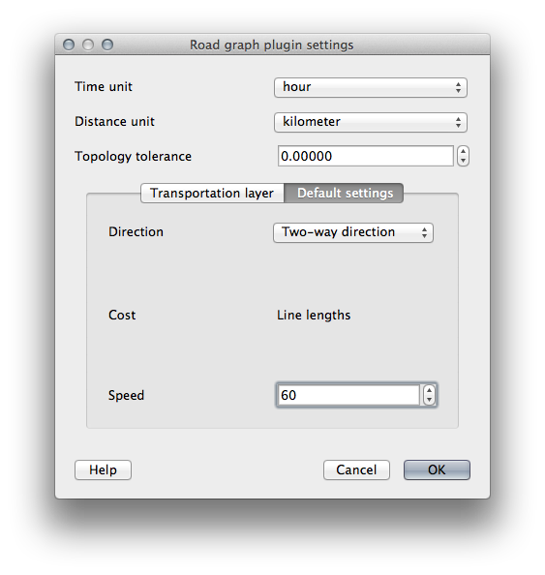This screenshot has height=575, width=545.
Task: Click the 'Time unit' label
Action: (104, 86)
